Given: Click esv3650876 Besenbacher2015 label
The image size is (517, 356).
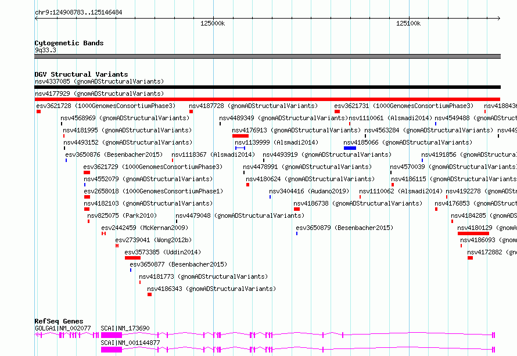Looking at the screenshot, I should (x=114, y=154).
